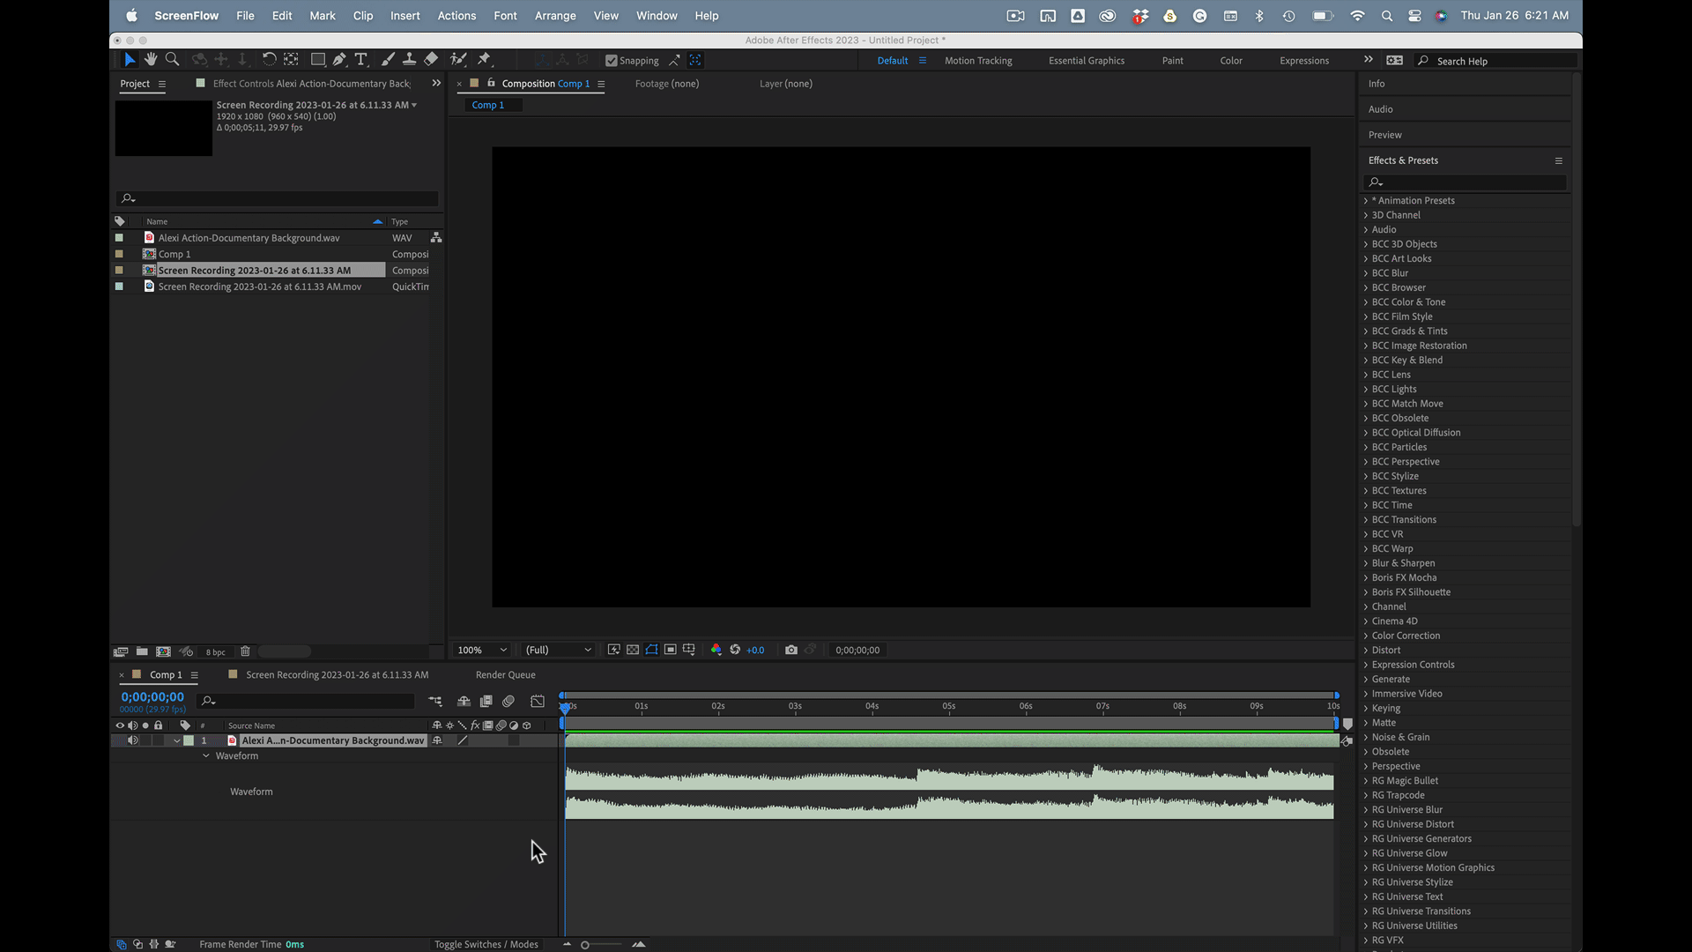
Task: Expand the Blur & Sharpen effects category
Action: point(1366,563)
